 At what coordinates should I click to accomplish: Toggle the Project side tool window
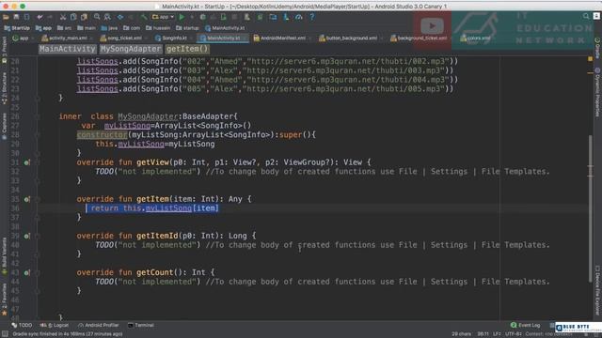pyautogui.click(x=4, y=49)
